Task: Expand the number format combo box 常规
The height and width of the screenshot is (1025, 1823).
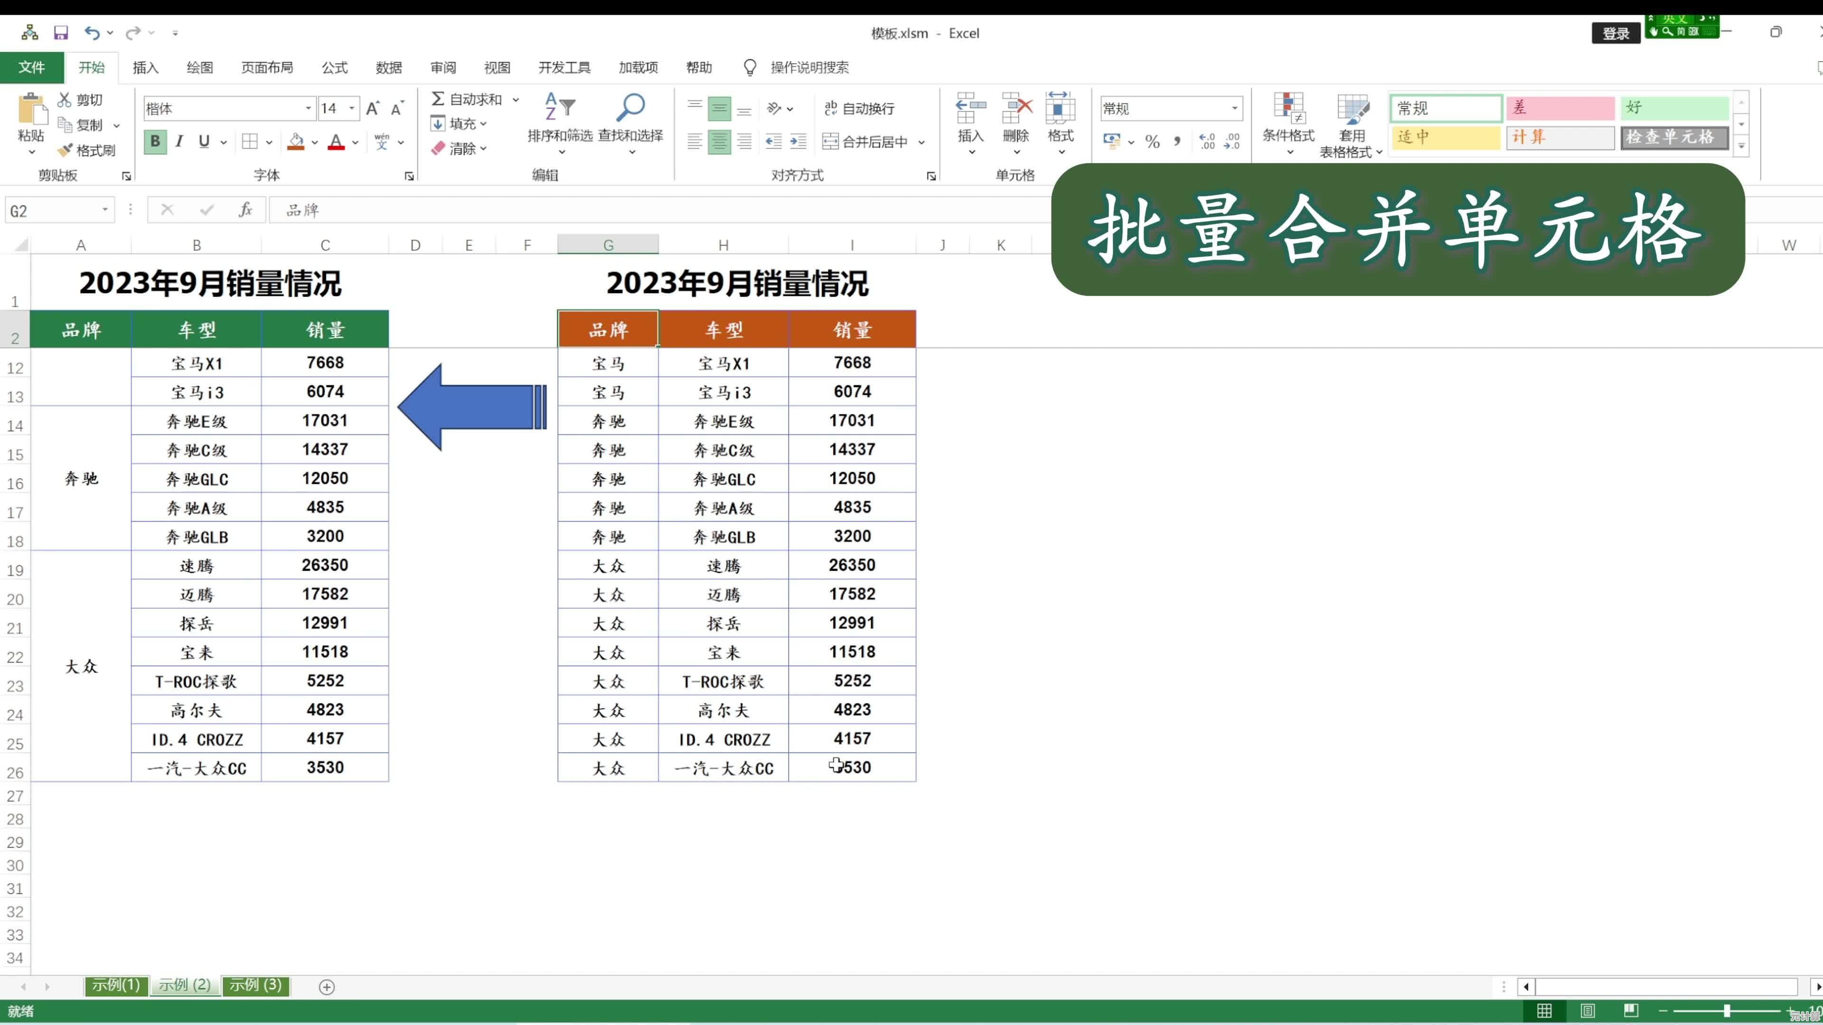Action: (x=1234, y=108)
